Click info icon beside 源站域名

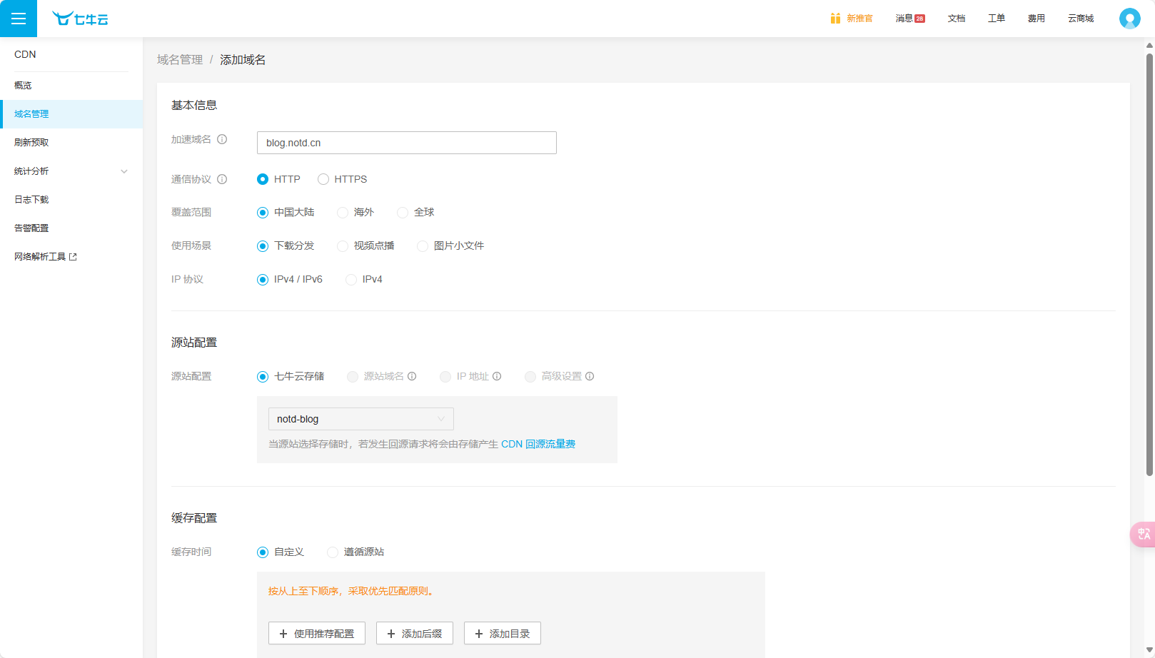click(x=412, y=376)
